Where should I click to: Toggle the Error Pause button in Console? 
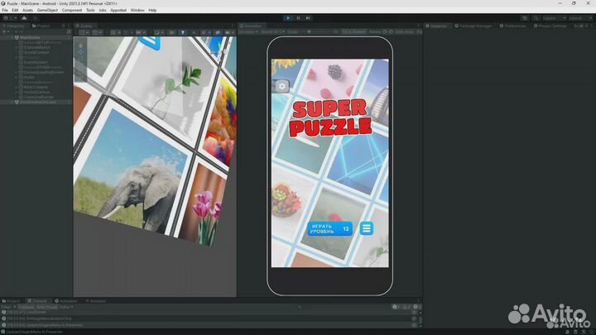pyautogui.click(x=46, y=307)
